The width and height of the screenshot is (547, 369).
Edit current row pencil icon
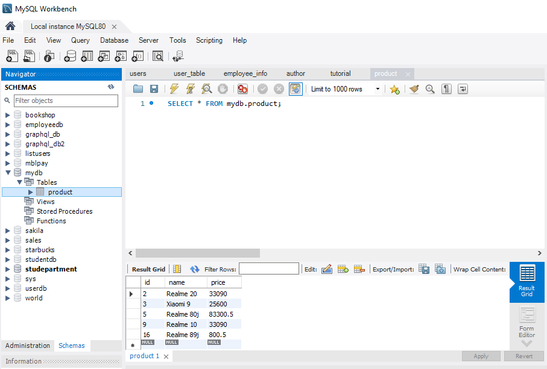coord(327,269)
